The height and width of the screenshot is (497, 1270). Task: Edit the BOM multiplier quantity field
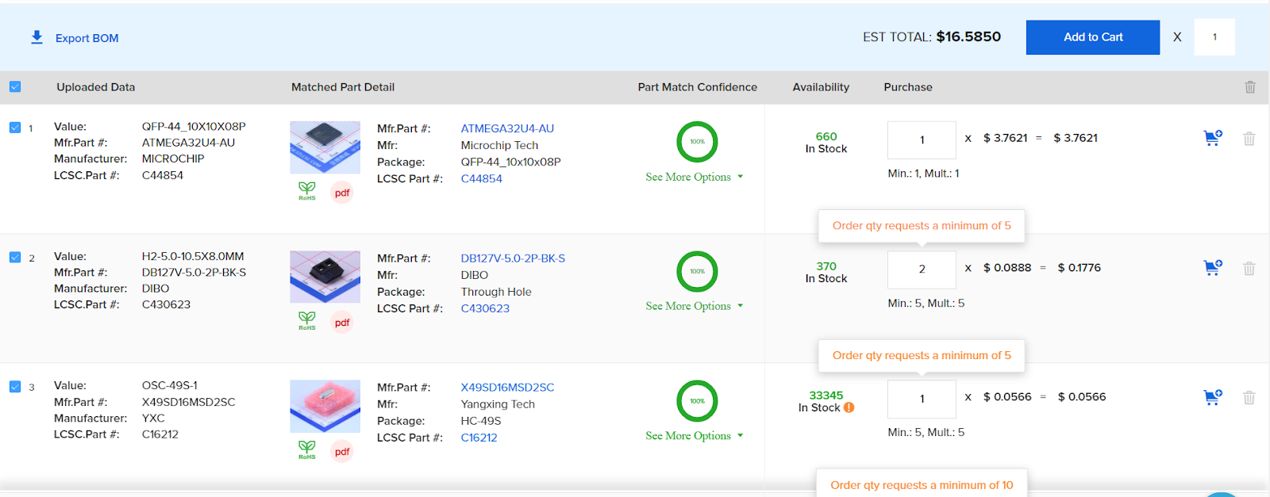tap(1214, 37)
